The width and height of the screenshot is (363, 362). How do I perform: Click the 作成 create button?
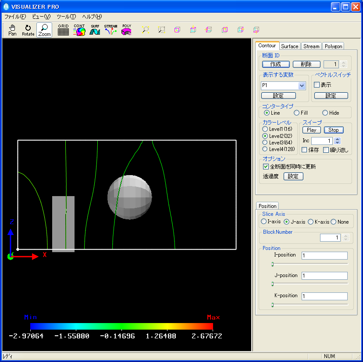pos(276,64)
